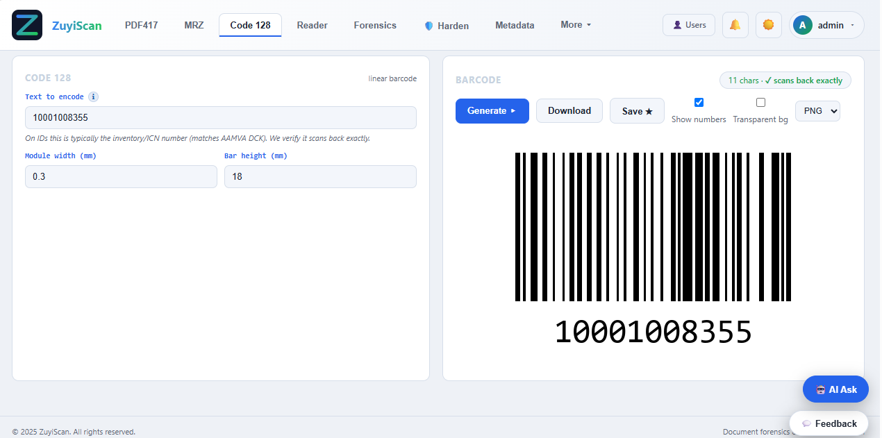
Task: Open the Reader tab
Action: tap(312, 25)
